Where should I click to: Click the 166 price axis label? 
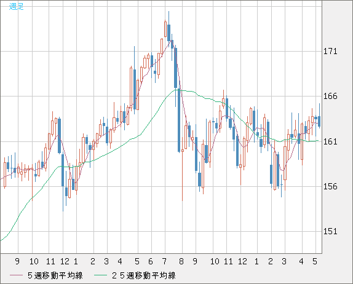330,97
